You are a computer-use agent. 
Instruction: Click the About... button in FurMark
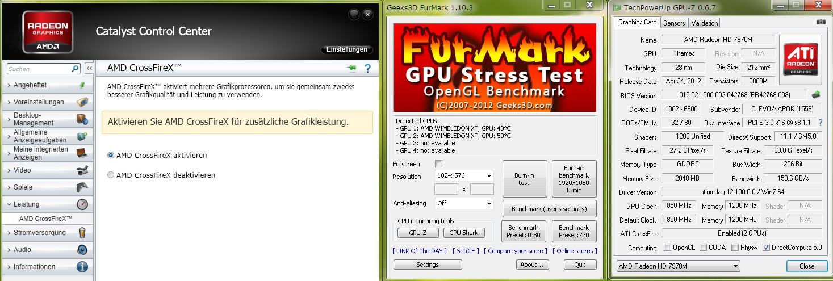(x=533, y=265)
